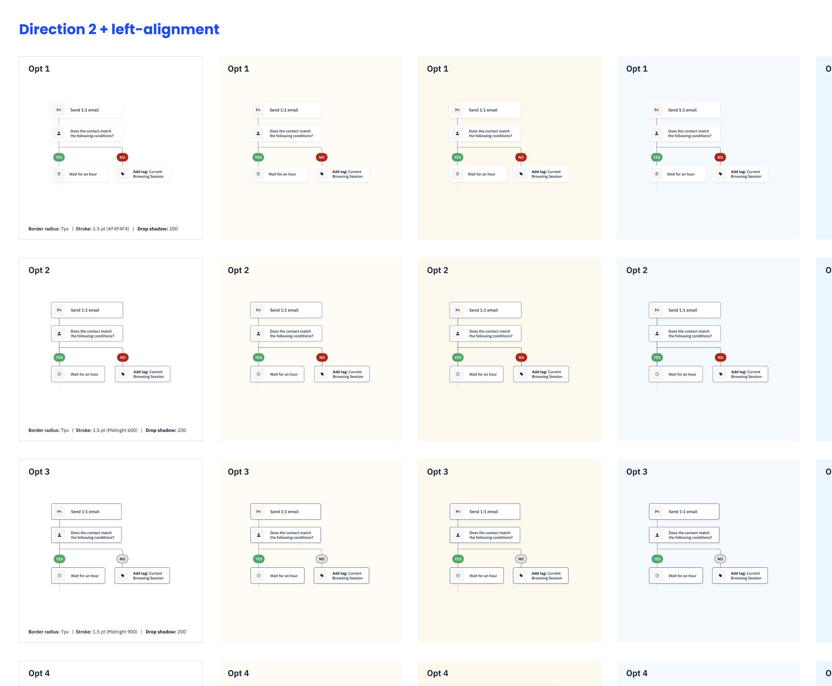Screen dimensions: 832x686
Task: Select 'Add tag' card in white Opt 1 panel
Action: point(143,174)
